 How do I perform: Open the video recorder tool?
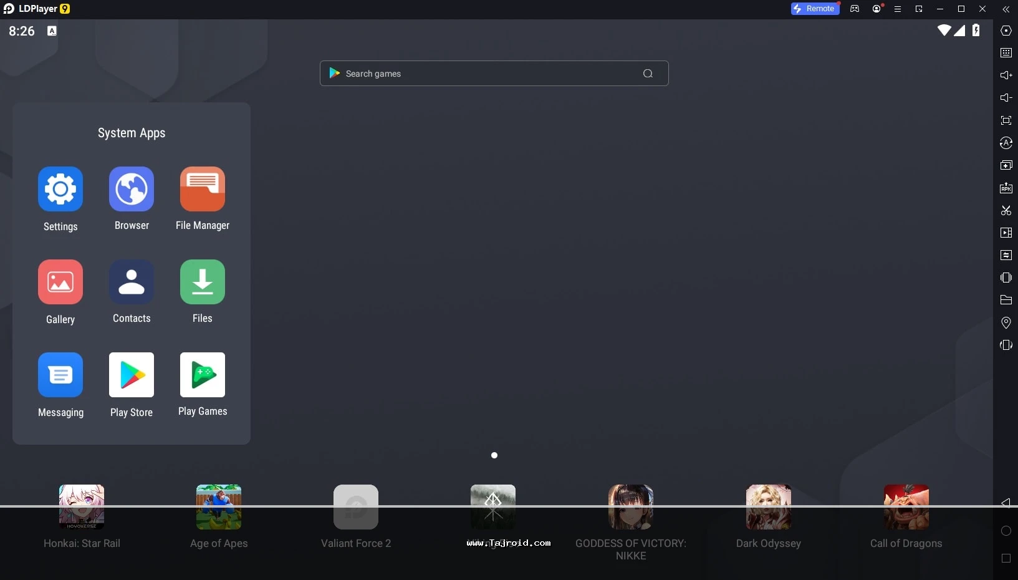(1006, 233)
